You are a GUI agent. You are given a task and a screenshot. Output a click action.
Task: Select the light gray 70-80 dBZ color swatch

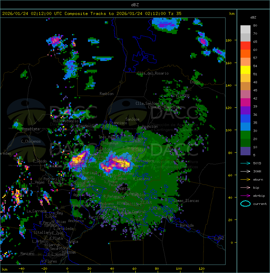pyautogui.click(x=245, y=29)
